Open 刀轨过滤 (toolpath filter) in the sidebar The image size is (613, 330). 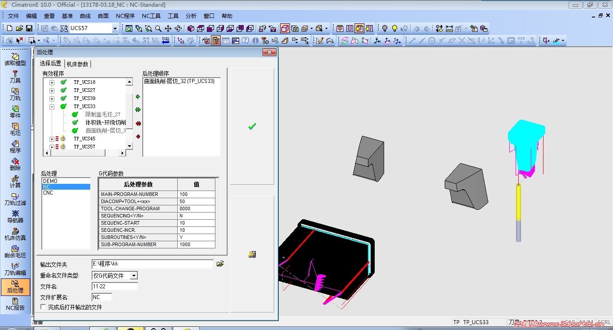coord(15,199)
